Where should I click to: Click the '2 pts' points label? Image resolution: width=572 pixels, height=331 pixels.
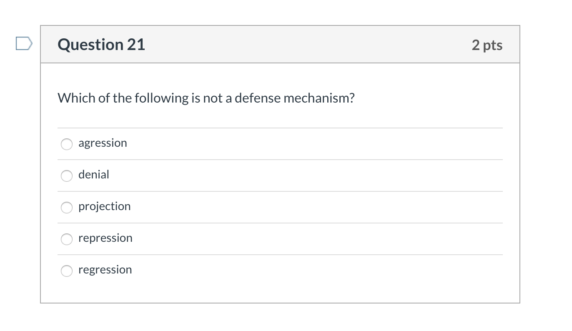[487, 45]
